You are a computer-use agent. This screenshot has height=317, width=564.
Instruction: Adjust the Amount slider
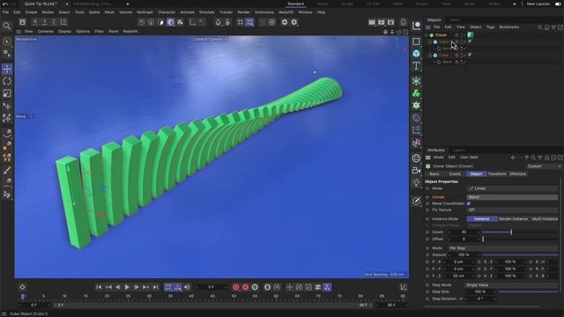[x=520, y=254]
